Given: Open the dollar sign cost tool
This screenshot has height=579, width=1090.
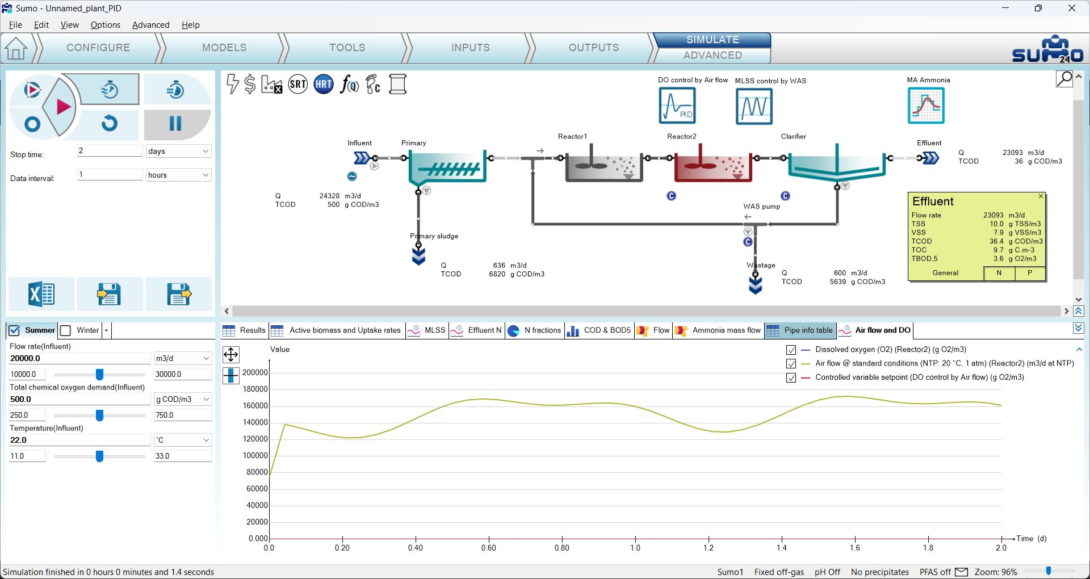Looking at the screenshot, I should (x=250, y=84).
